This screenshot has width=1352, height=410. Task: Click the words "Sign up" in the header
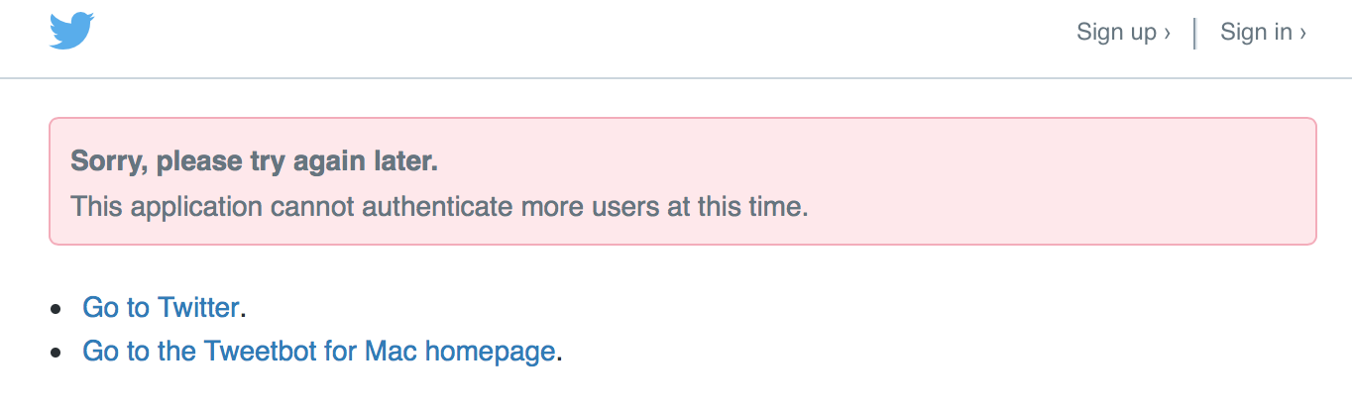click(1116, 32)
